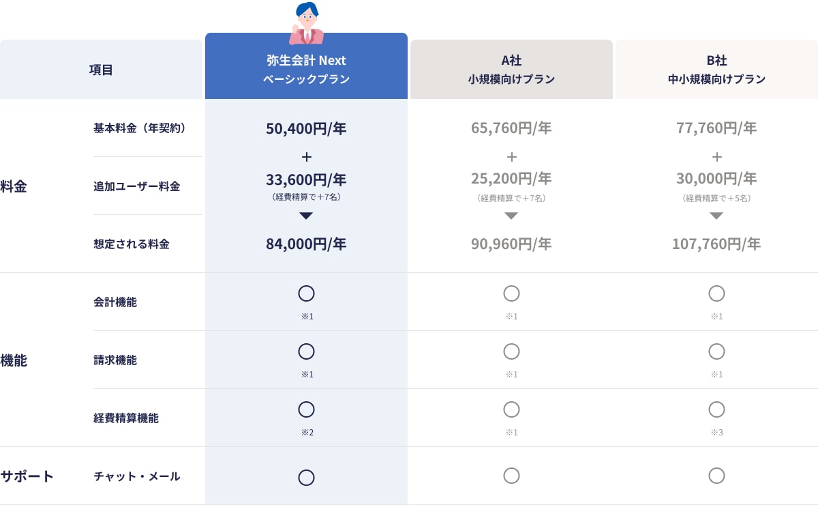Screen dimensions: 818x505
Task: Click the チャット・メール circle under B社
Action: (x=716, y=476)
